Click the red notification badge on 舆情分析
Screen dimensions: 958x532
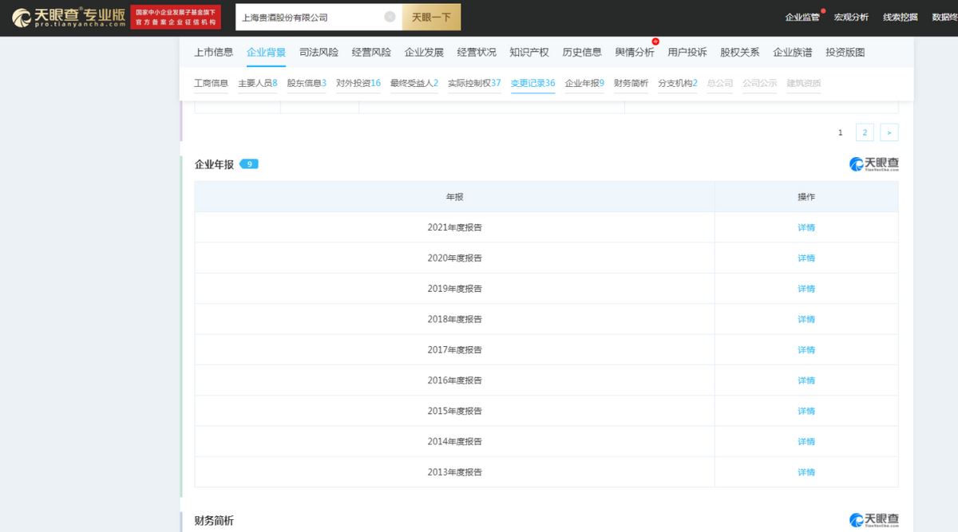655,42
